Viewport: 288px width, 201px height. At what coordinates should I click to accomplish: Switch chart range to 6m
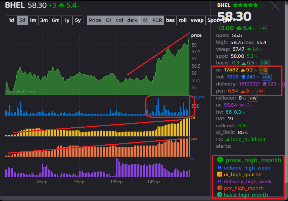coord(56,20)
